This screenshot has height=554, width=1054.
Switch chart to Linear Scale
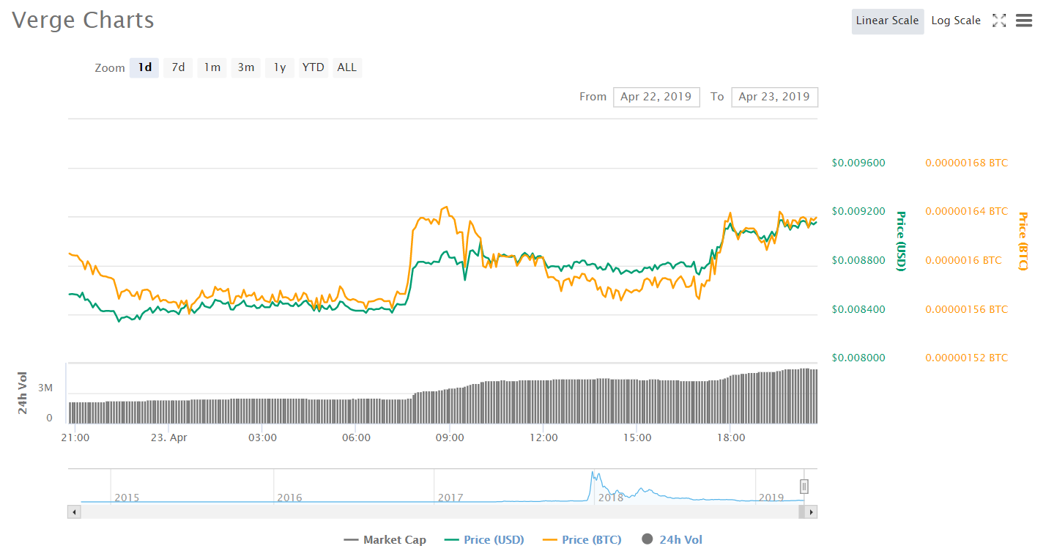(887, 21)
